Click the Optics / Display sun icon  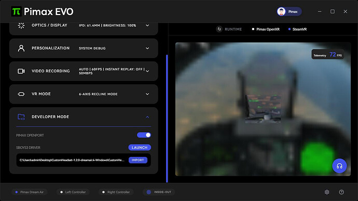coord(21,25)
